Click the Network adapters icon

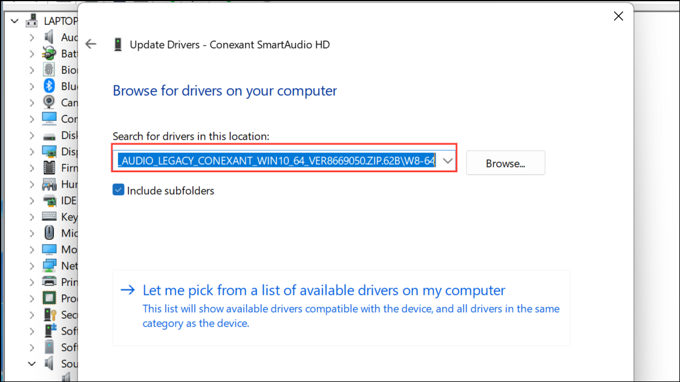(49, 265)
